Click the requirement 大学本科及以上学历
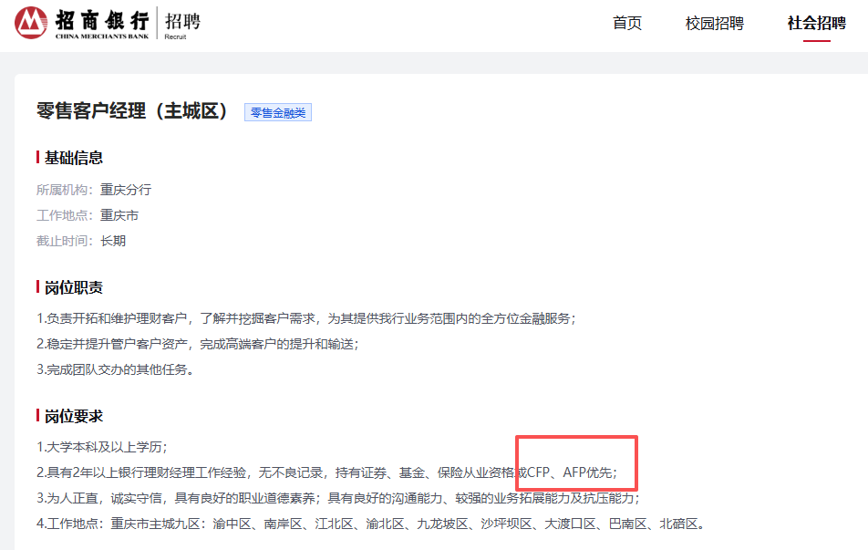Screen dimensions: 868x550 pyautogui.click(x=102, y=447)
